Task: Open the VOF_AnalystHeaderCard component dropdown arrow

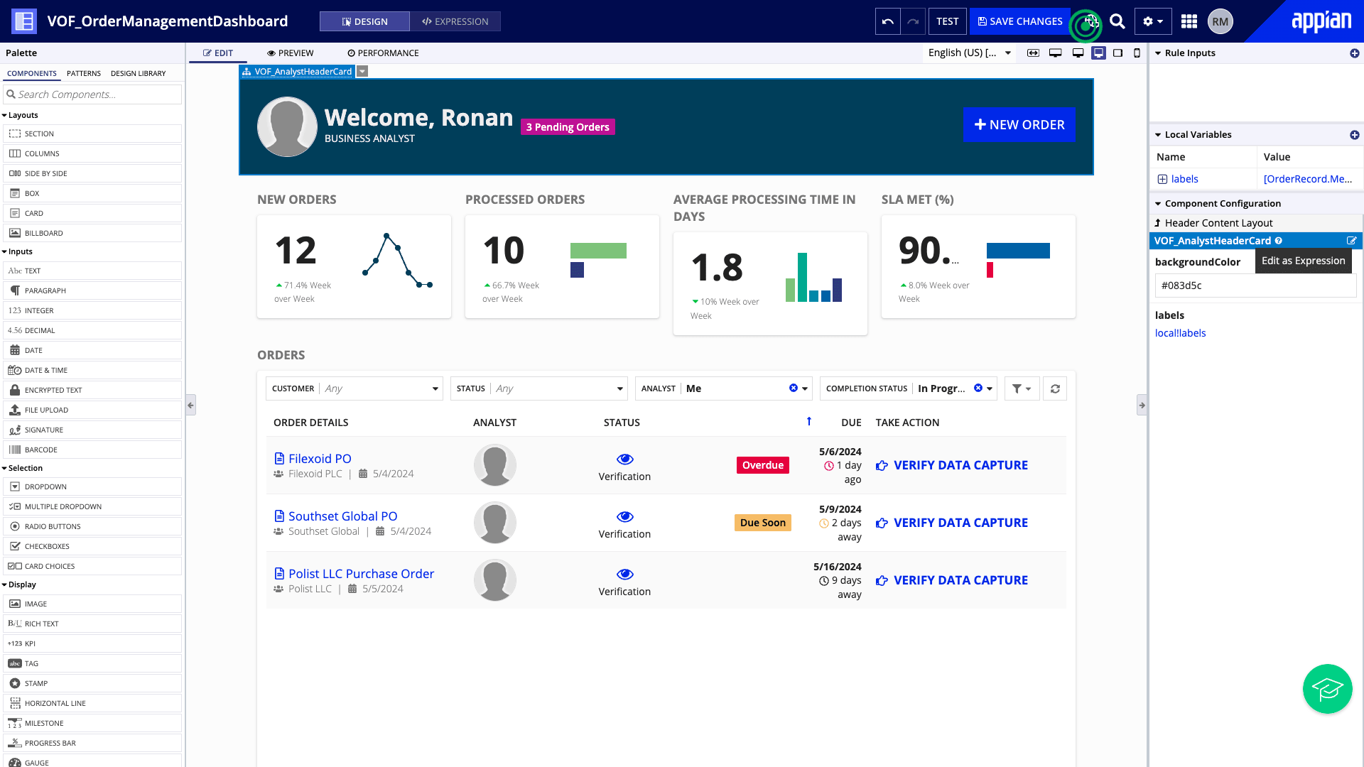Action: click(362, 71)
